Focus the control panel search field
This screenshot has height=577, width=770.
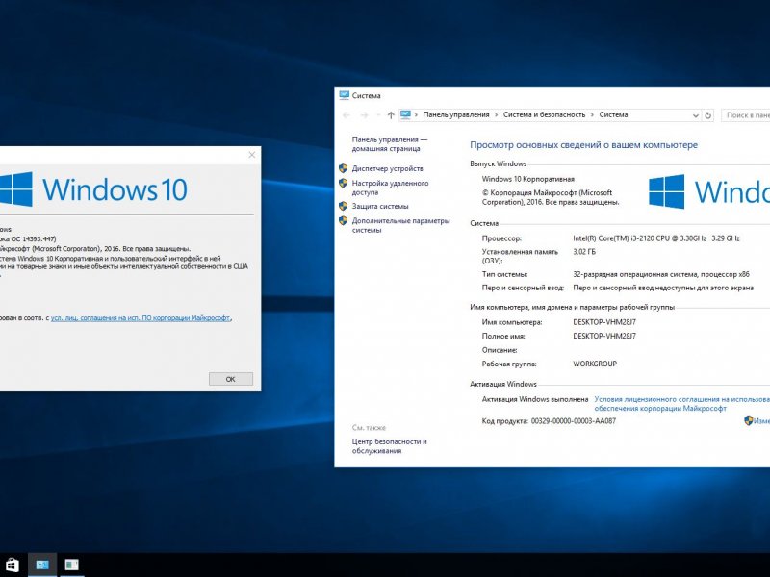point(745,115)
